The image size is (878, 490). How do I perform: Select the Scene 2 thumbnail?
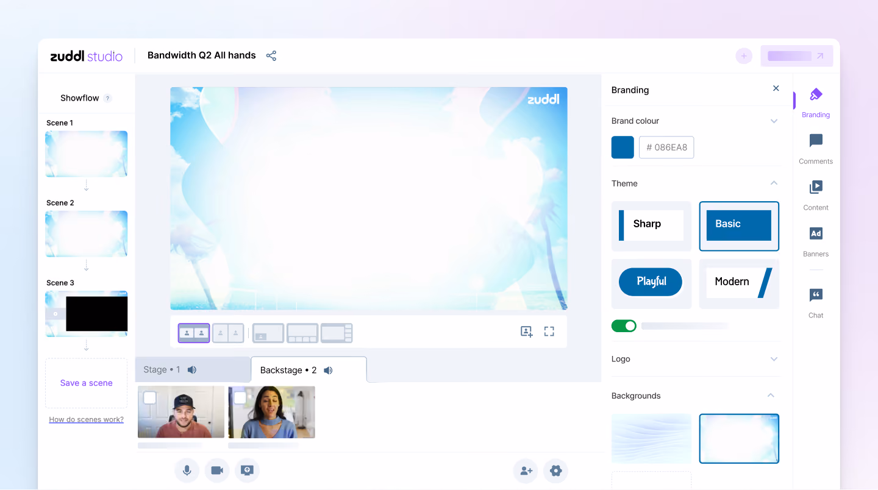click(87, 234)
